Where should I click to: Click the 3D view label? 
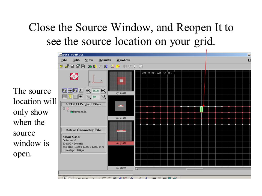(121, 168)
